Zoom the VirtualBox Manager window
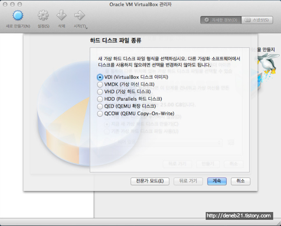The height and width of the screenshot is (226, 281). pos(19,4)
